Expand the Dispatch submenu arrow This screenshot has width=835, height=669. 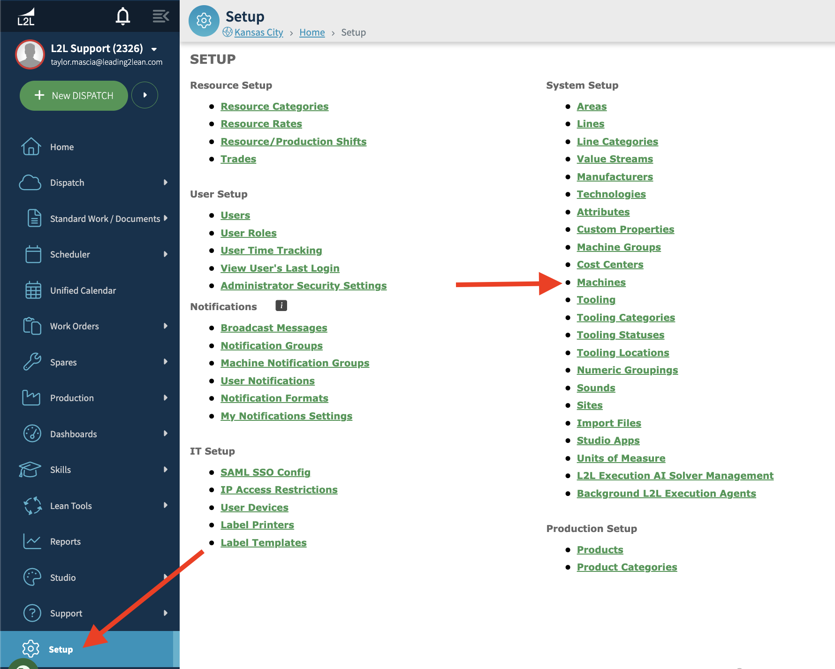click(166, 182)
